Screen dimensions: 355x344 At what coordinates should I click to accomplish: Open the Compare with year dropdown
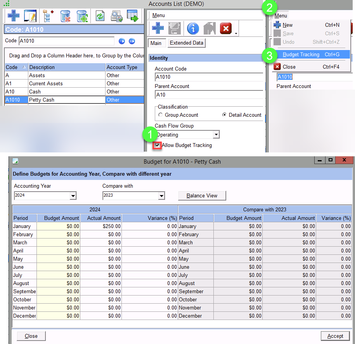(x=161, y=196)
